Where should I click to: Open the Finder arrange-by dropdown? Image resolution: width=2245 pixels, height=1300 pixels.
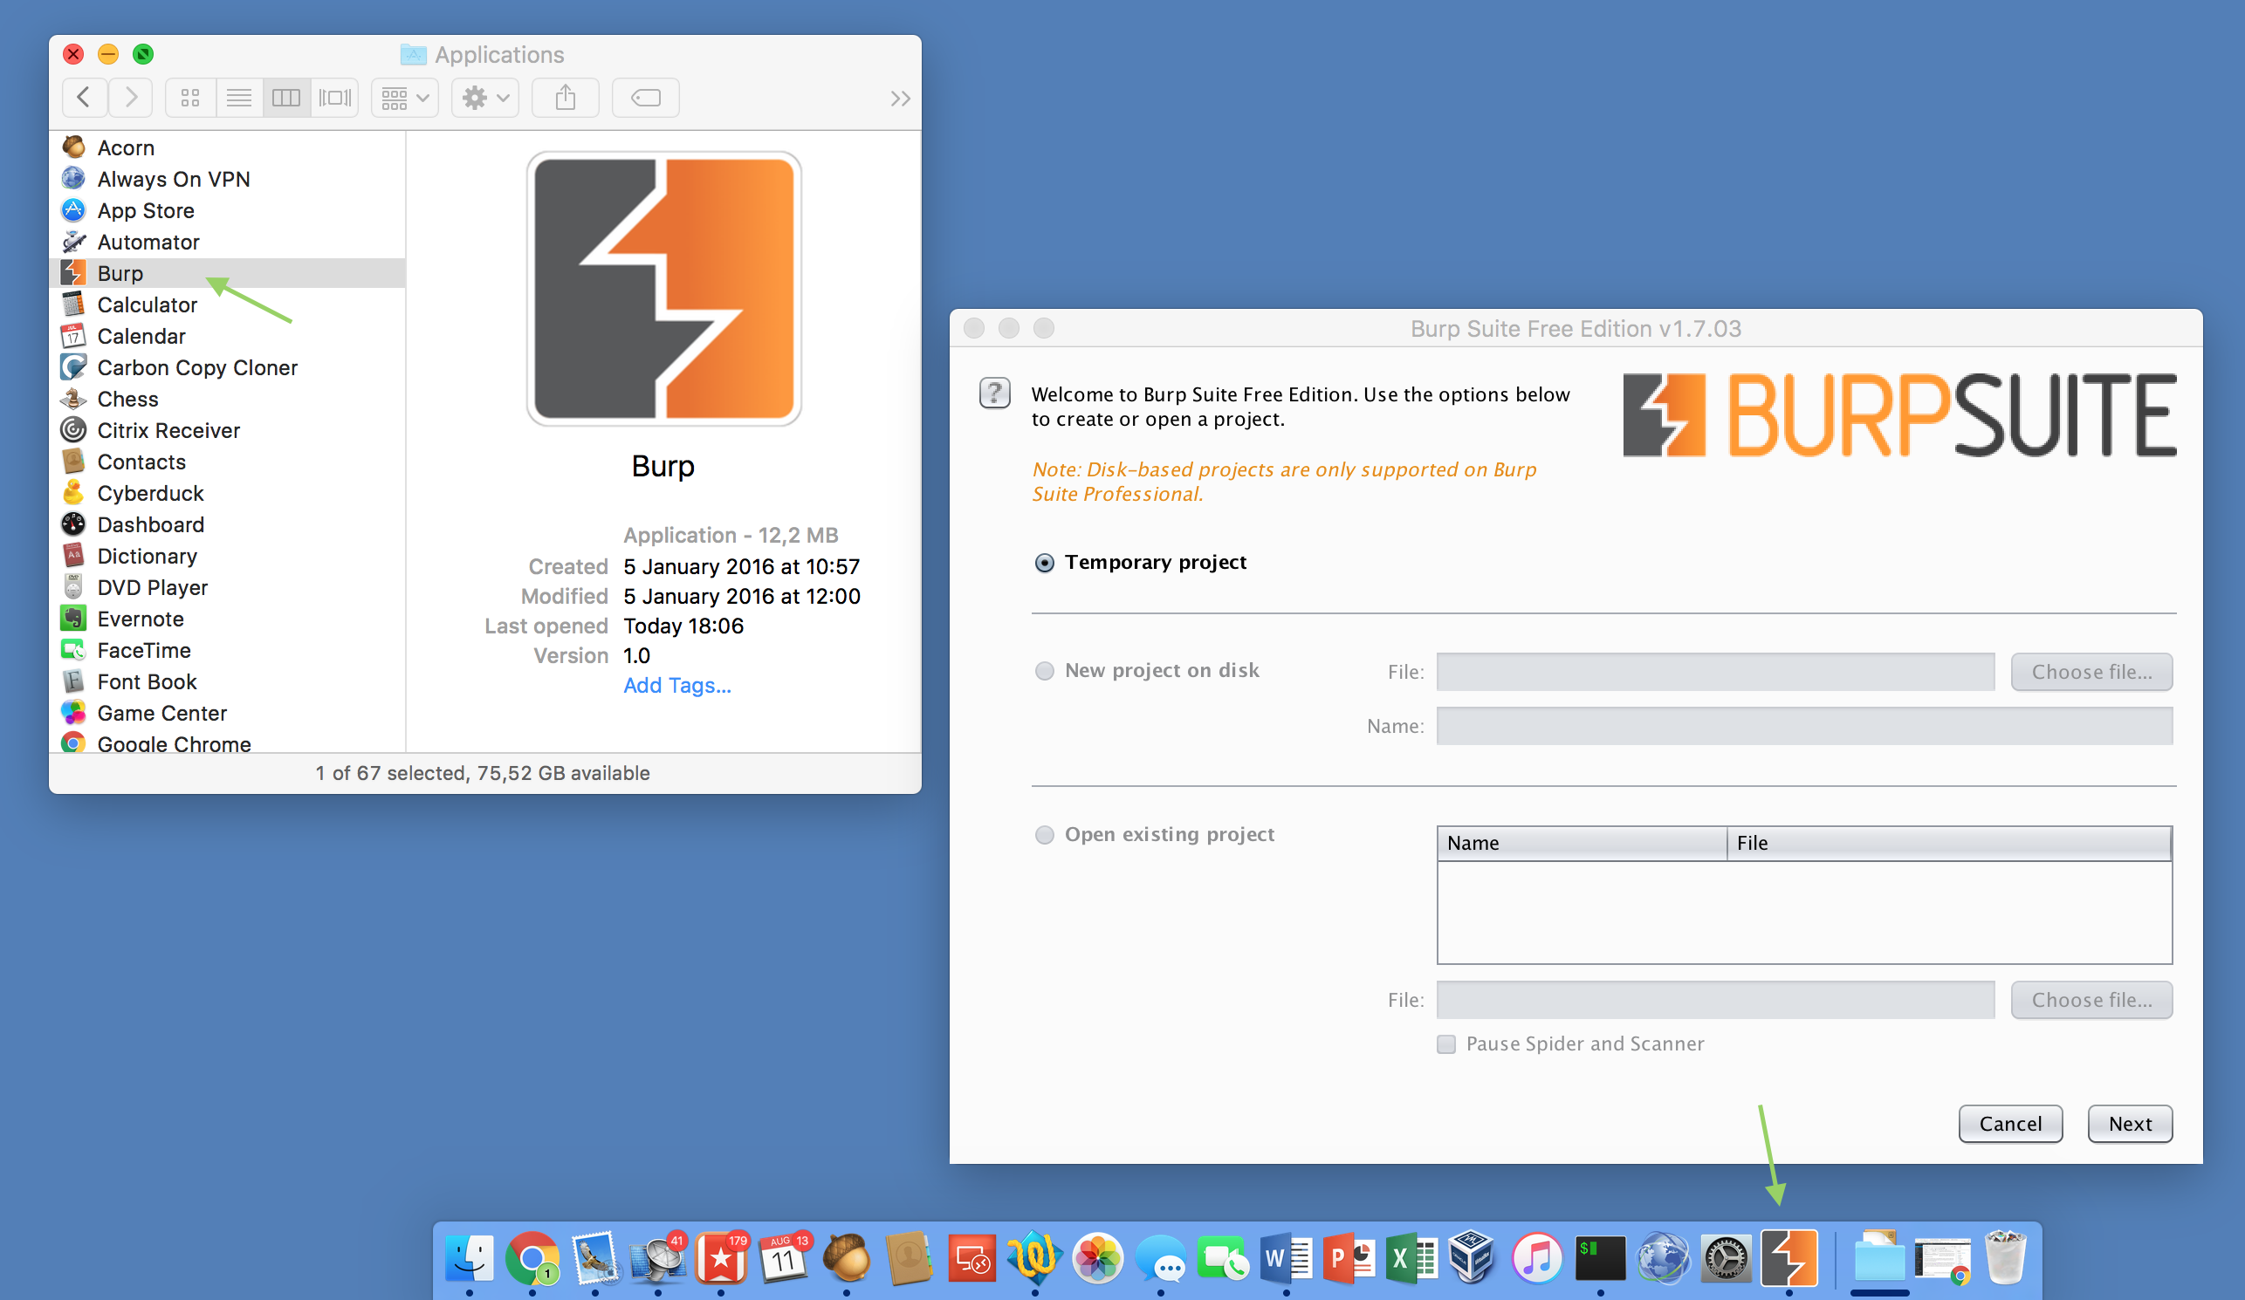(405, 97)
